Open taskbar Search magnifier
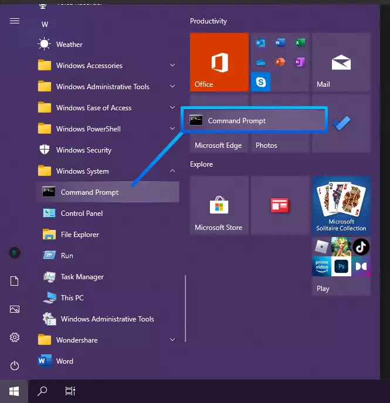 42,391
